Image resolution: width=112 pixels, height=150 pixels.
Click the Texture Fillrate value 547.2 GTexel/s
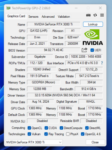[x=89, y=76]
